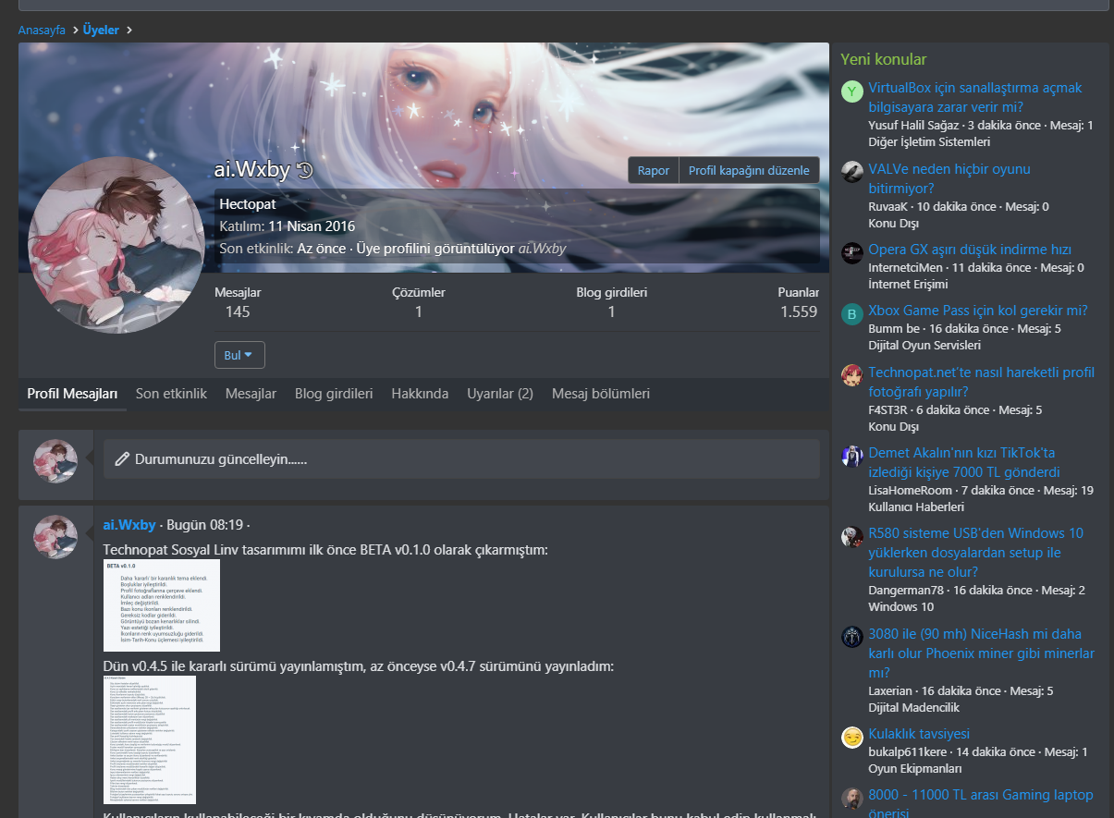Open the Çözümler count 1
Image resolution: width=1114 pixels, height=818 pixels.
point(419,311)
